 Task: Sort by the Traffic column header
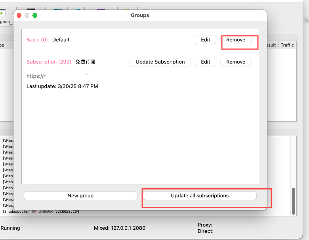click(x=287, y=45)
